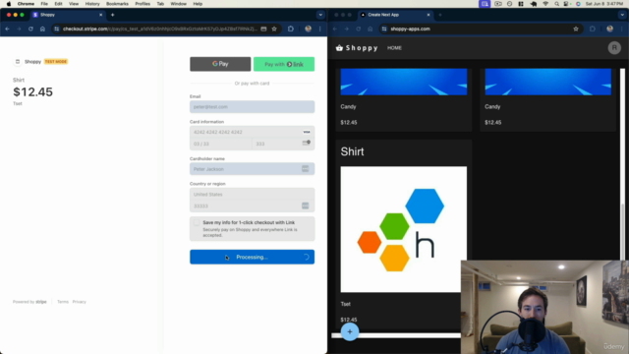Tick the Save my info for Link checkbox
629x354 pixels.
pos(197,223)
